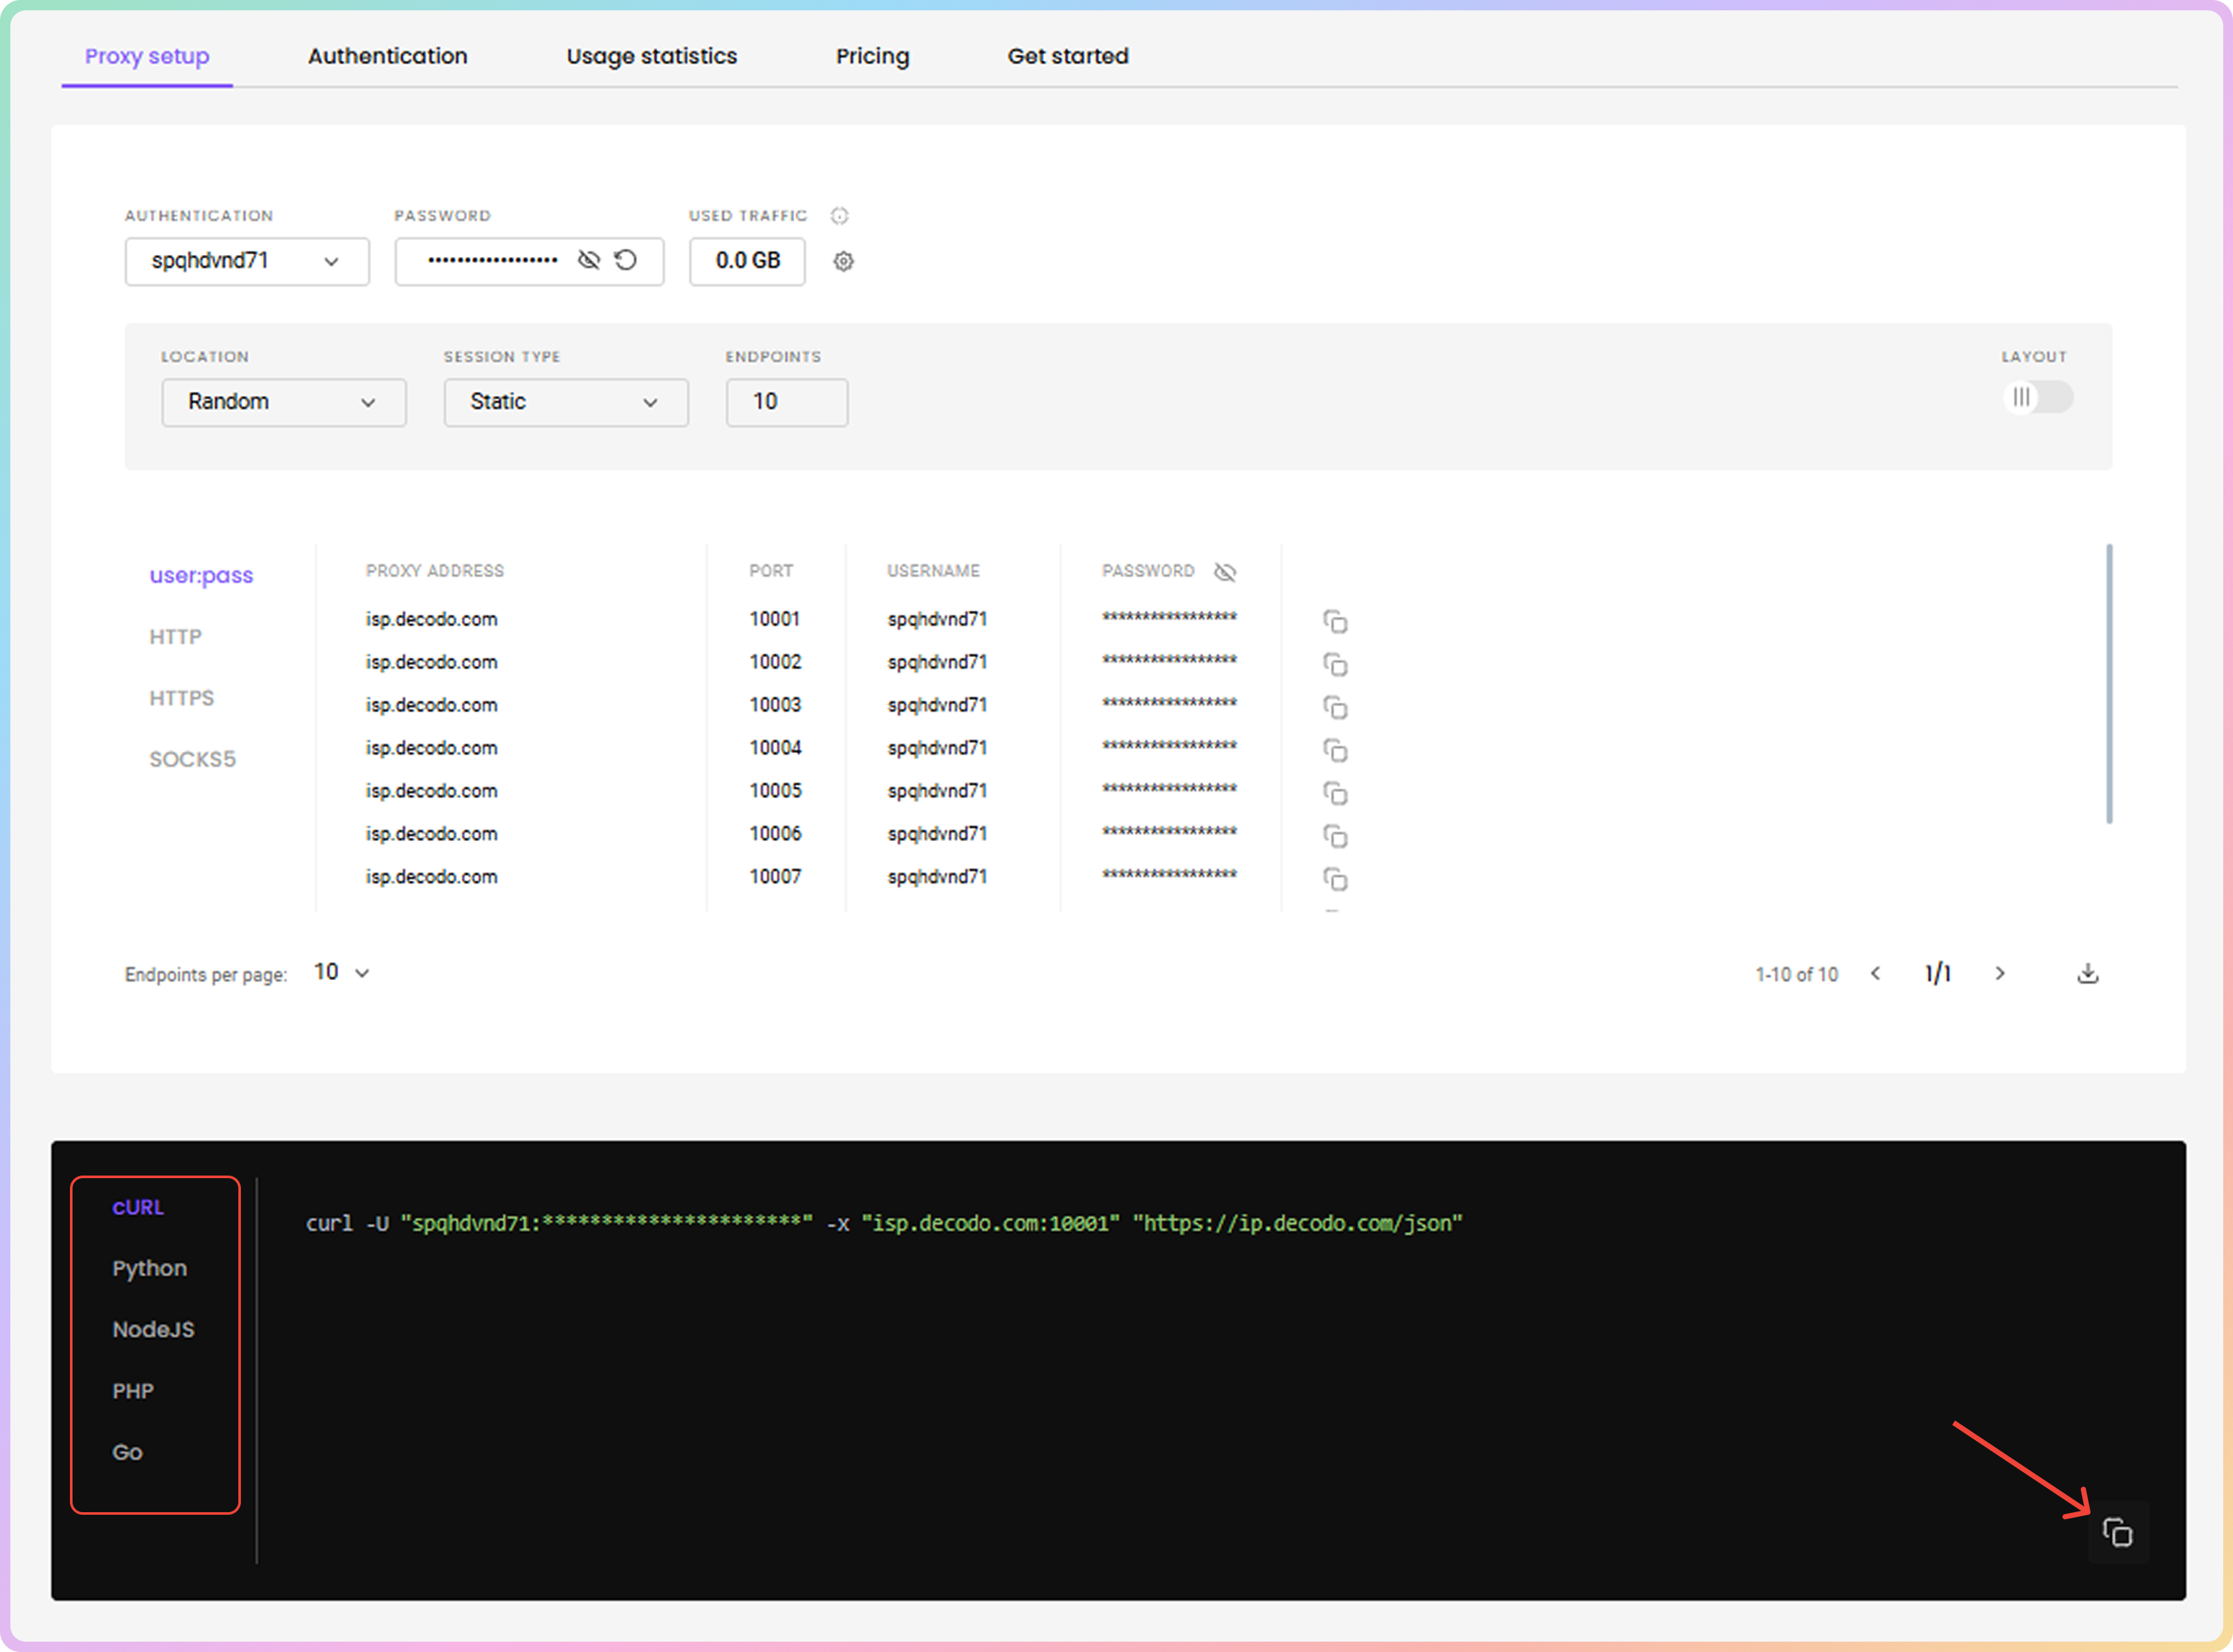Copy the cURL code snippet
The image size is (2233, 1652).
coord(2117,1532)
